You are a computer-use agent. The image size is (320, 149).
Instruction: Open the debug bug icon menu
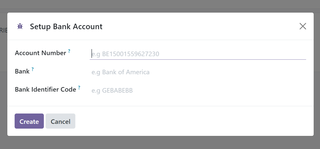pyautogui.click(x=20, y=26)
